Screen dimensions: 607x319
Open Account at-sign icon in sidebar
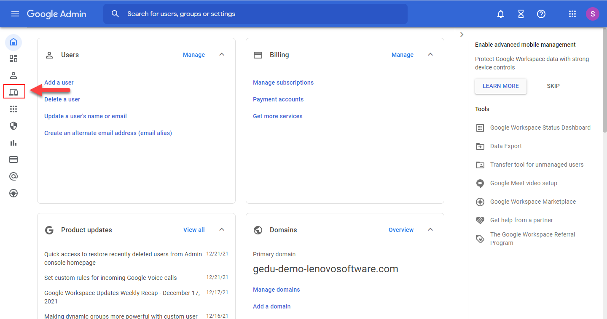[13, 176]
